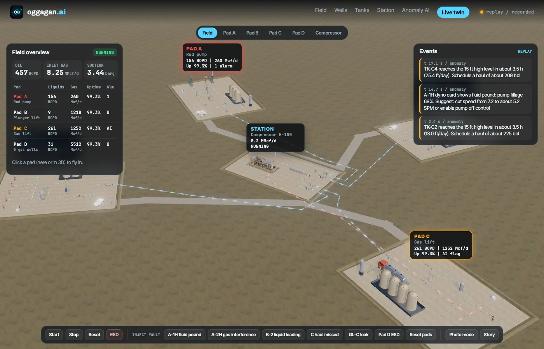Open the A-1H dyno card anomaly event
The height and width of the screenshot is (349, 544).
pyautogui.click(x=475, y=99)
